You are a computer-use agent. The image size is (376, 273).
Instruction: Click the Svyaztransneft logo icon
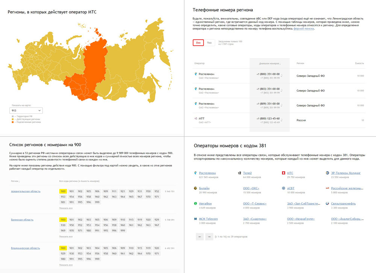pyautogui.click(x=327, y=204)
